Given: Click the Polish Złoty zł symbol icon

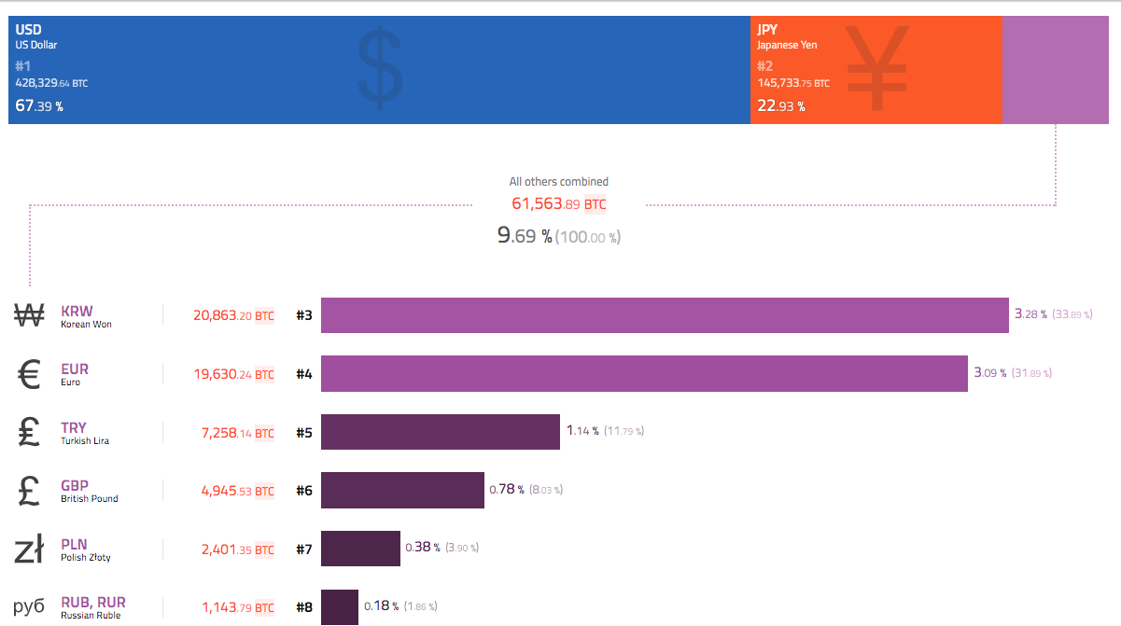Looking at the screenshot, I should (29, 549).
